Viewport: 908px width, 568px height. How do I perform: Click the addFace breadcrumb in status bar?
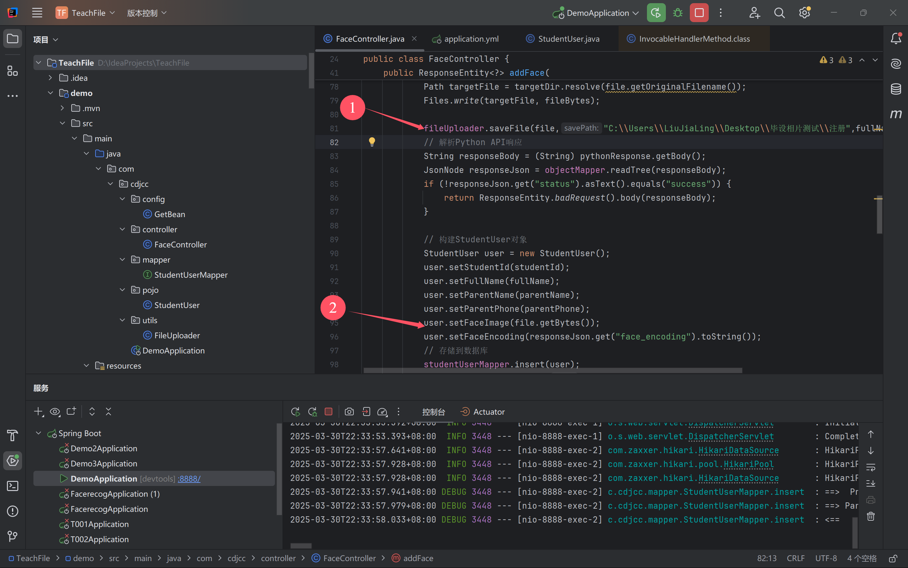pos(418,558)
